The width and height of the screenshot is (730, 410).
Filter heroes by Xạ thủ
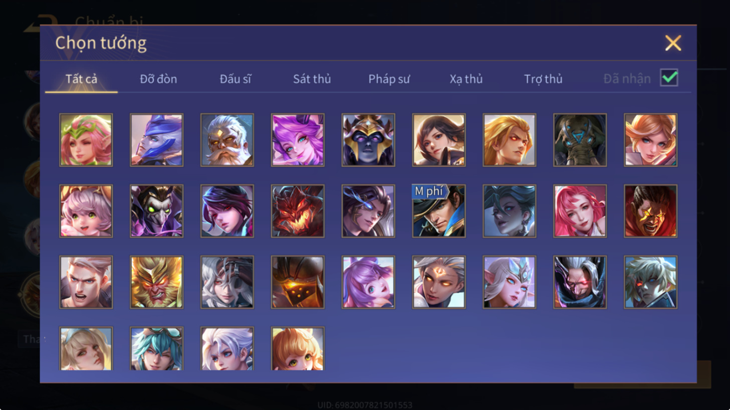coord(466,79)
